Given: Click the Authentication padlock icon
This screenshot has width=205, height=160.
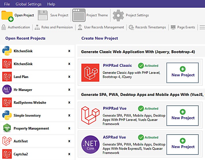Looking at the screenshot, I should (4, 27).
